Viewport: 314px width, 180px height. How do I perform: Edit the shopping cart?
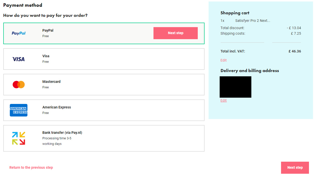(224, 60)
